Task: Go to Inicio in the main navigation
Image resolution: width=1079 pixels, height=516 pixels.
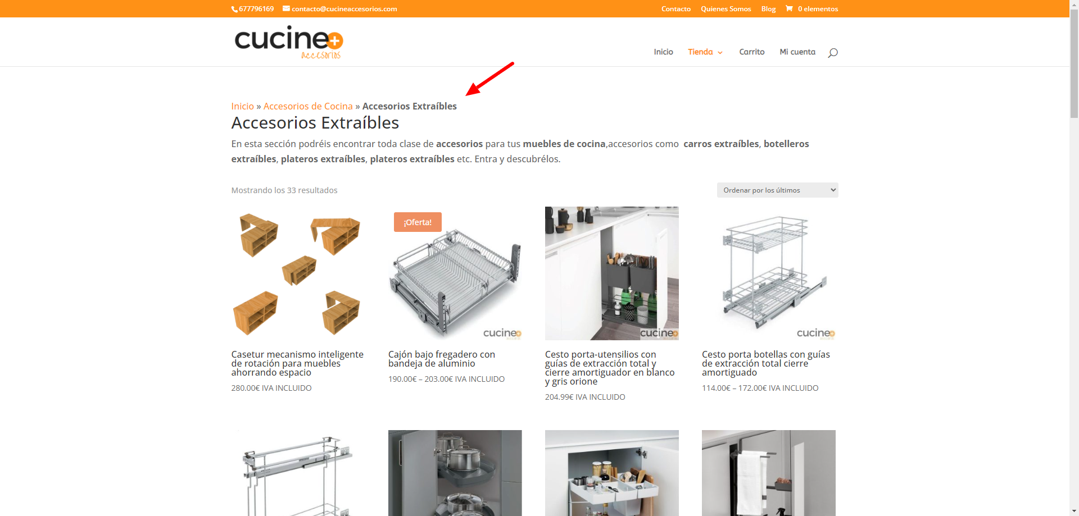Action: tap(663, 52)
